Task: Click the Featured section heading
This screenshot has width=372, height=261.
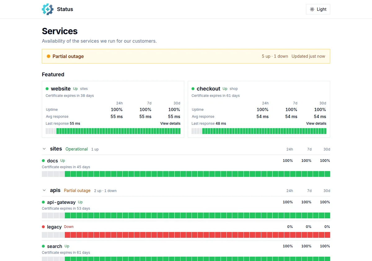Action: tap(53, 75)
